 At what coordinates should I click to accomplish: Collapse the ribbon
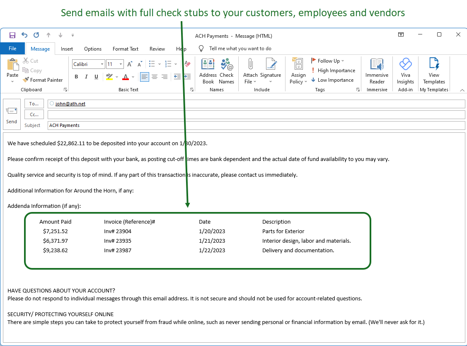[x=462, y=90]
